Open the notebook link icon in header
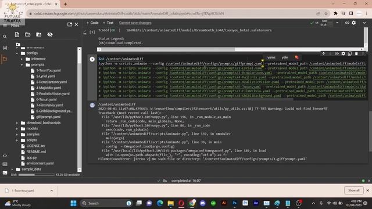This screenshot has height=209, width=372. [x=347, y=23]
